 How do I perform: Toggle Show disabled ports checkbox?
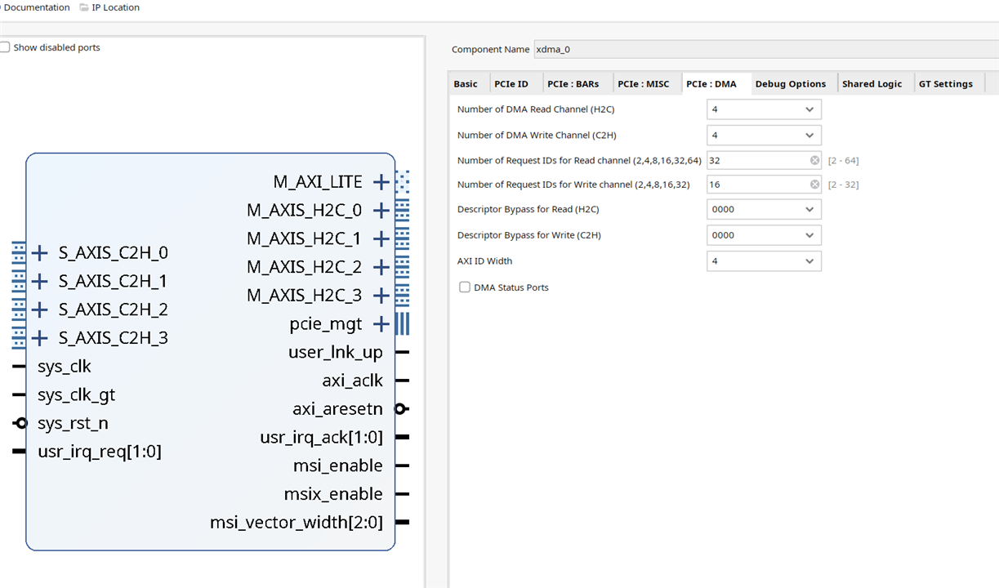point(5,47)
